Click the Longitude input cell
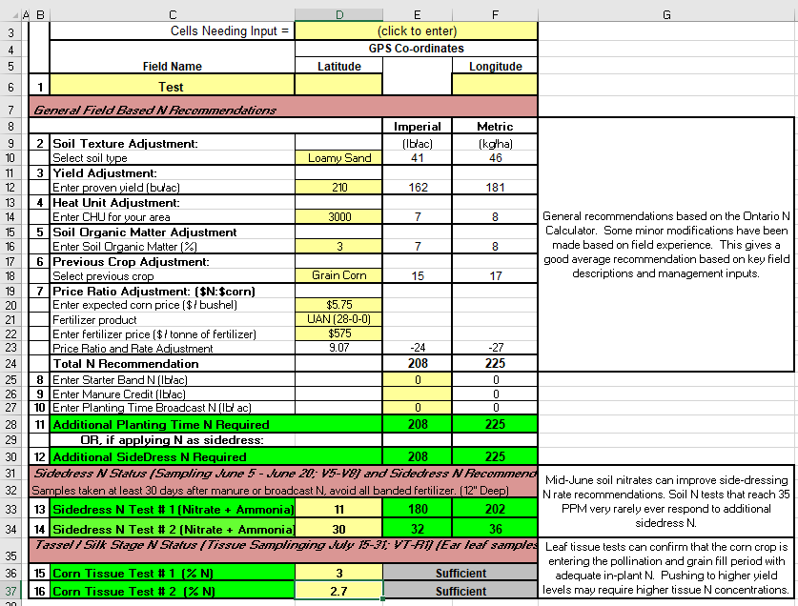The height and width of the screenshot is (606, 798). point(495,85)
